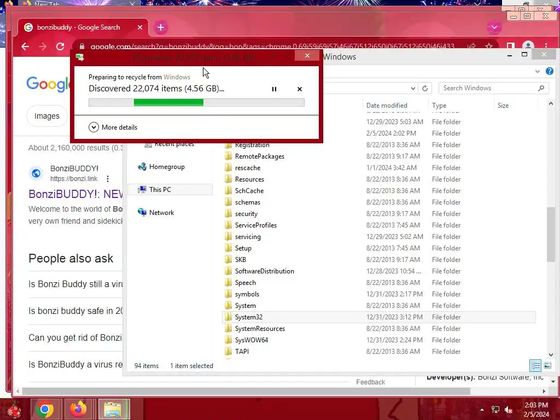This screenshot has width=560, height=420.
Task: Select the SoftwareDistribution folder
Action: 378,271
